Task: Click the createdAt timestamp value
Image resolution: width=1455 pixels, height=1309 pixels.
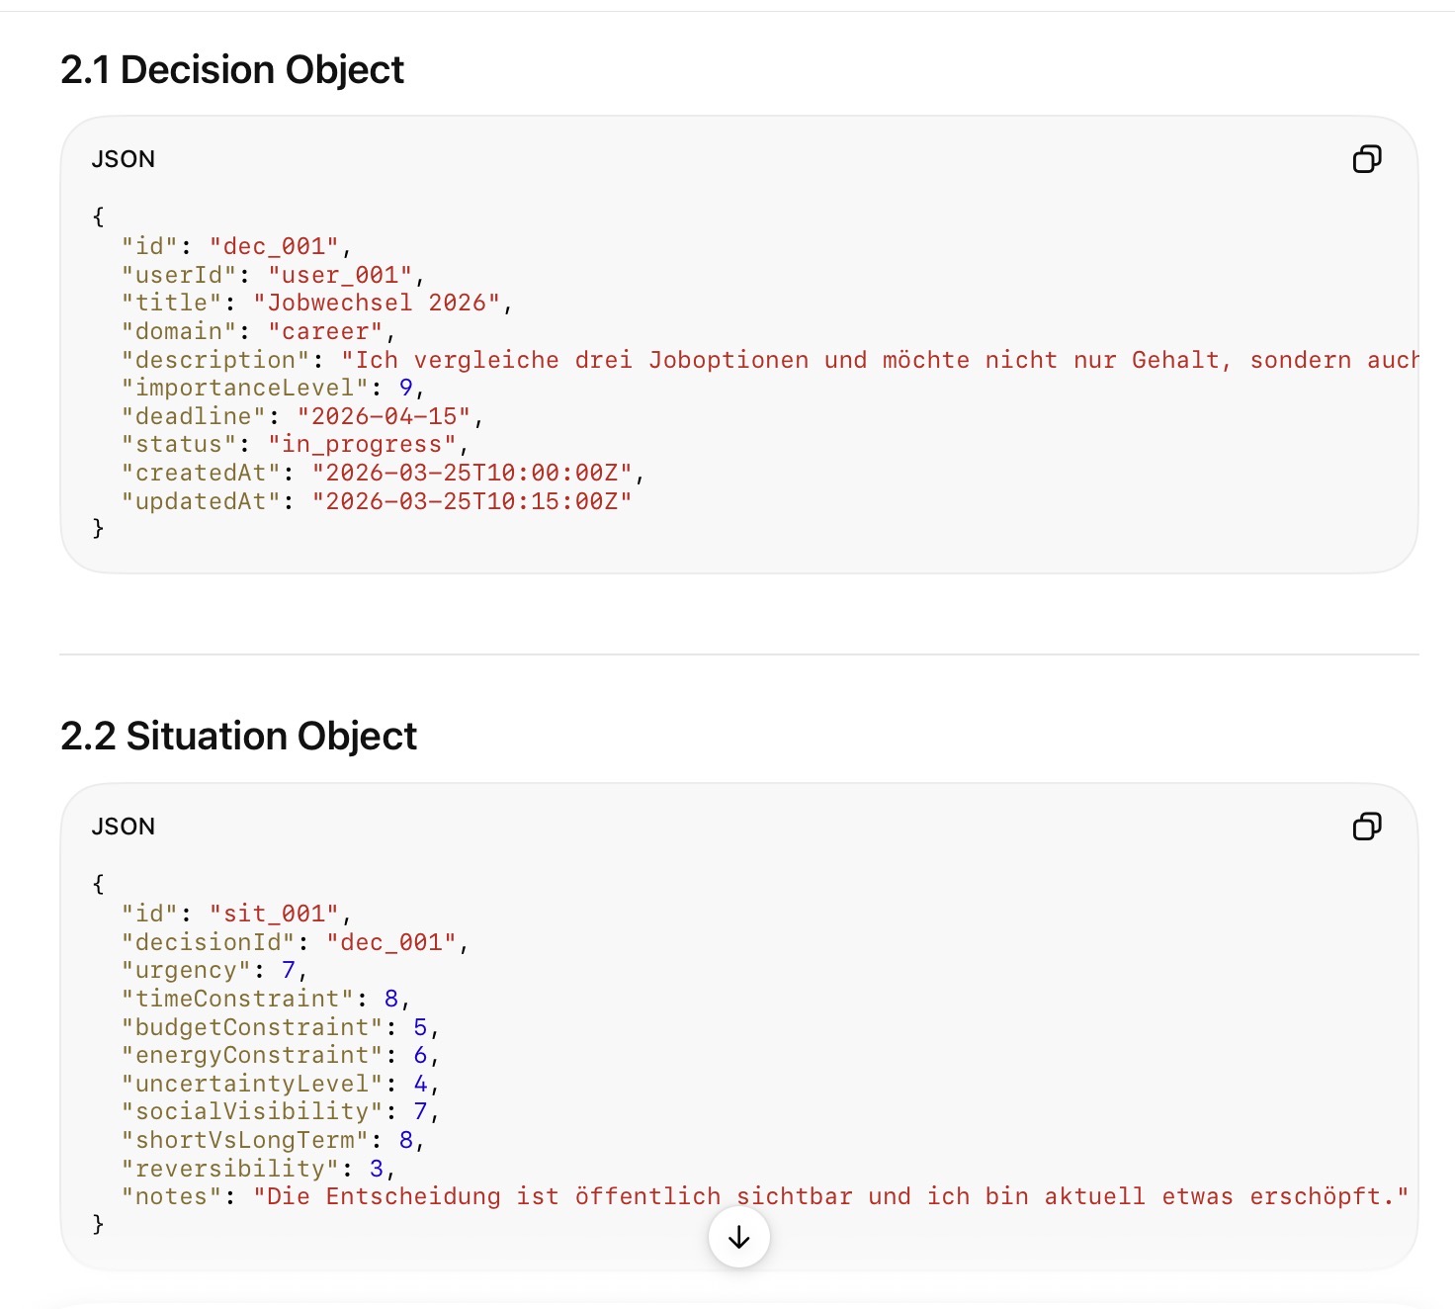Action: click(x=472, y=474)
